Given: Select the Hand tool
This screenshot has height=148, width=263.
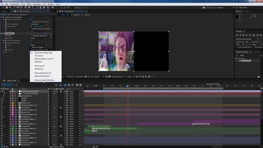Looking at the screenshot, I should pyautogui.click(x=7, y=7).
